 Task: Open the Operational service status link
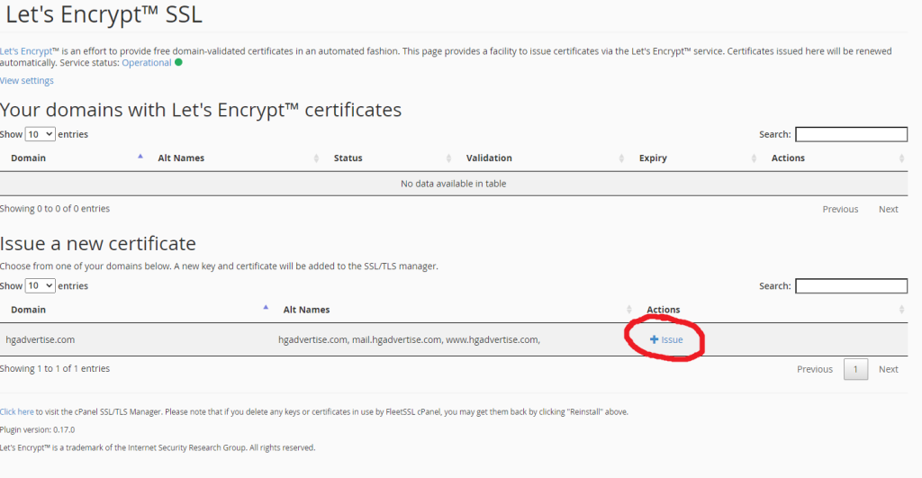[x=146, y=63]
